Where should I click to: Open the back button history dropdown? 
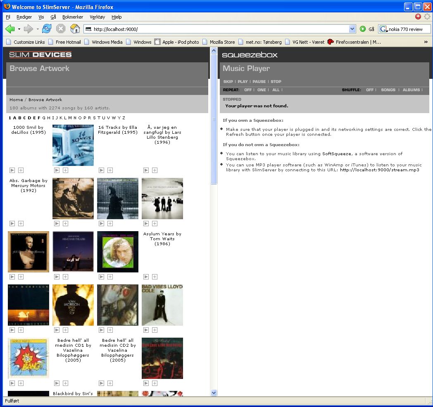click(19, 29)
